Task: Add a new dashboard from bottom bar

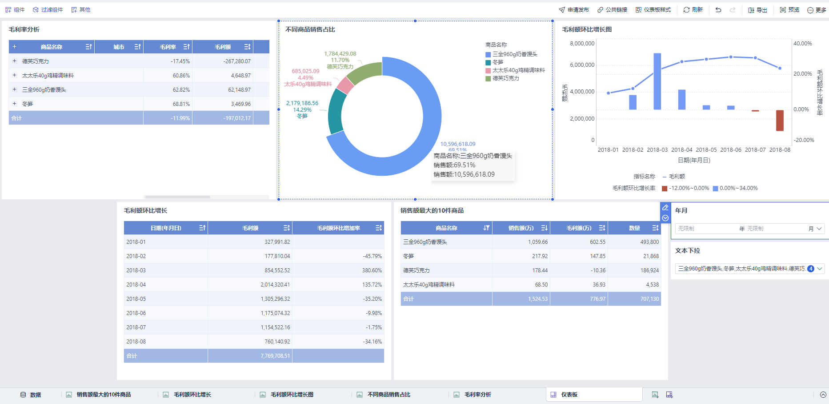Action: (x=669, y=395)
